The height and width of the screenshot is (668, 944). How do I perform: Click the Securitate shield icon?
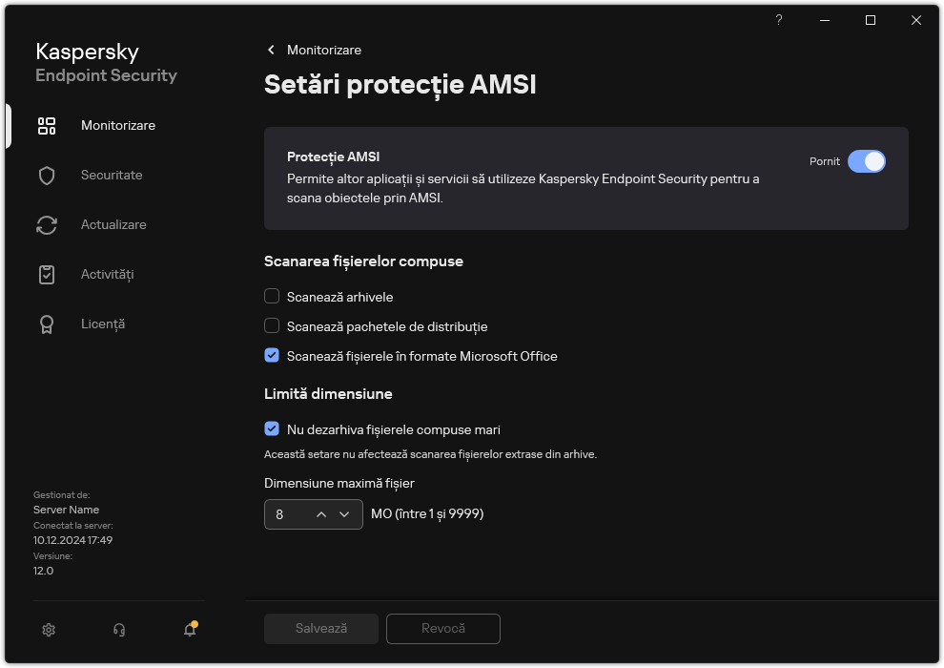[x=47, y=176]
